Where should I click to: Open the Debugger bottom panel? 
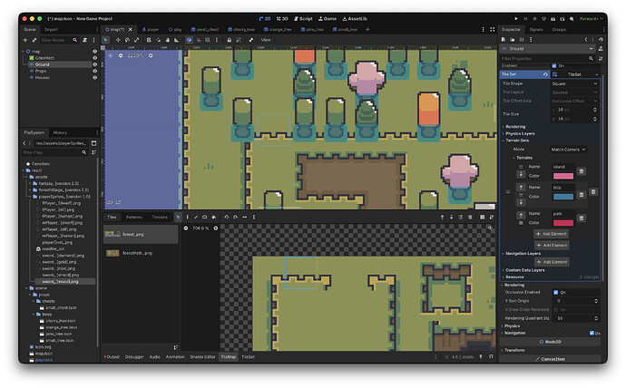(133, 357)
